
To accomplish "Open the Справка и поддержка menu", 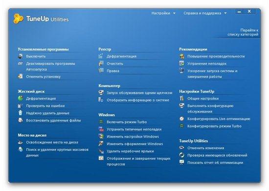I will [202, 13].
